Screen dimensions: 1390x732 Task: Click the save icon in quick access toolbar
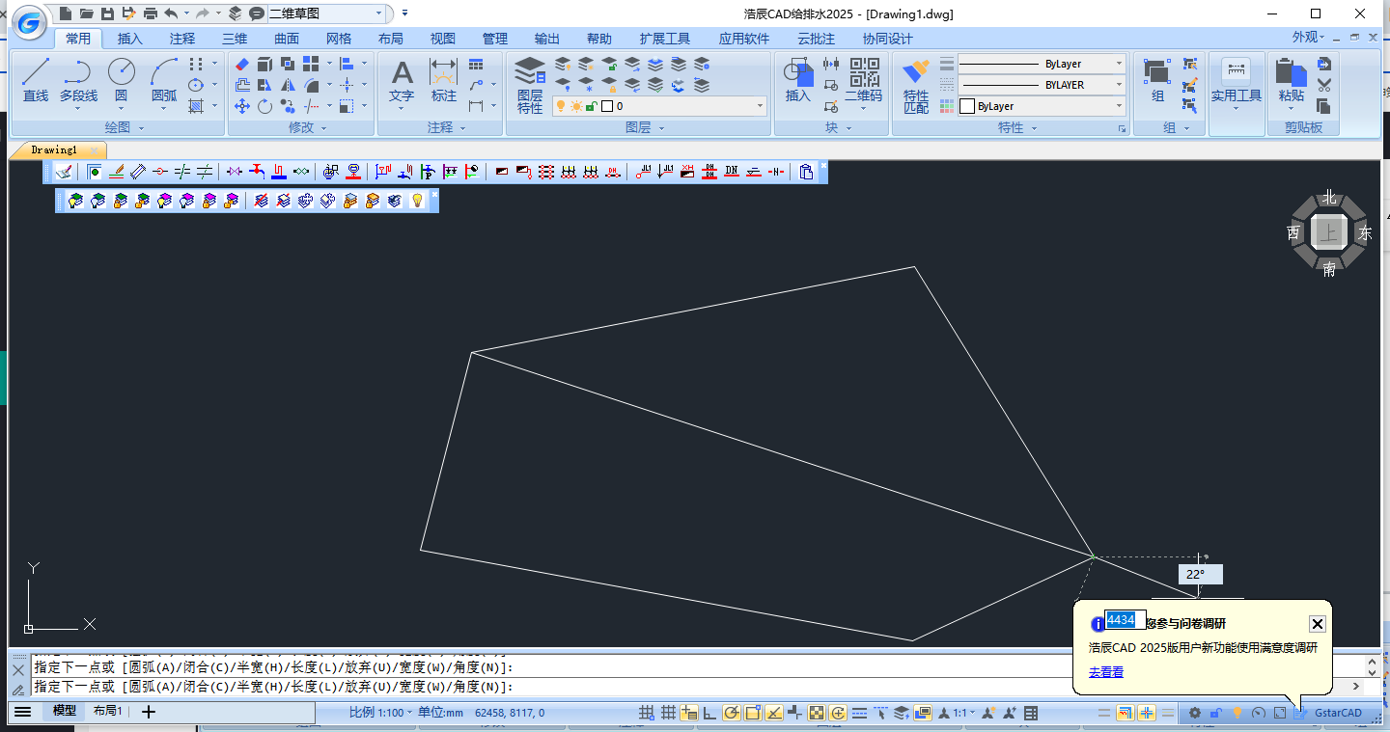(108, 14)
